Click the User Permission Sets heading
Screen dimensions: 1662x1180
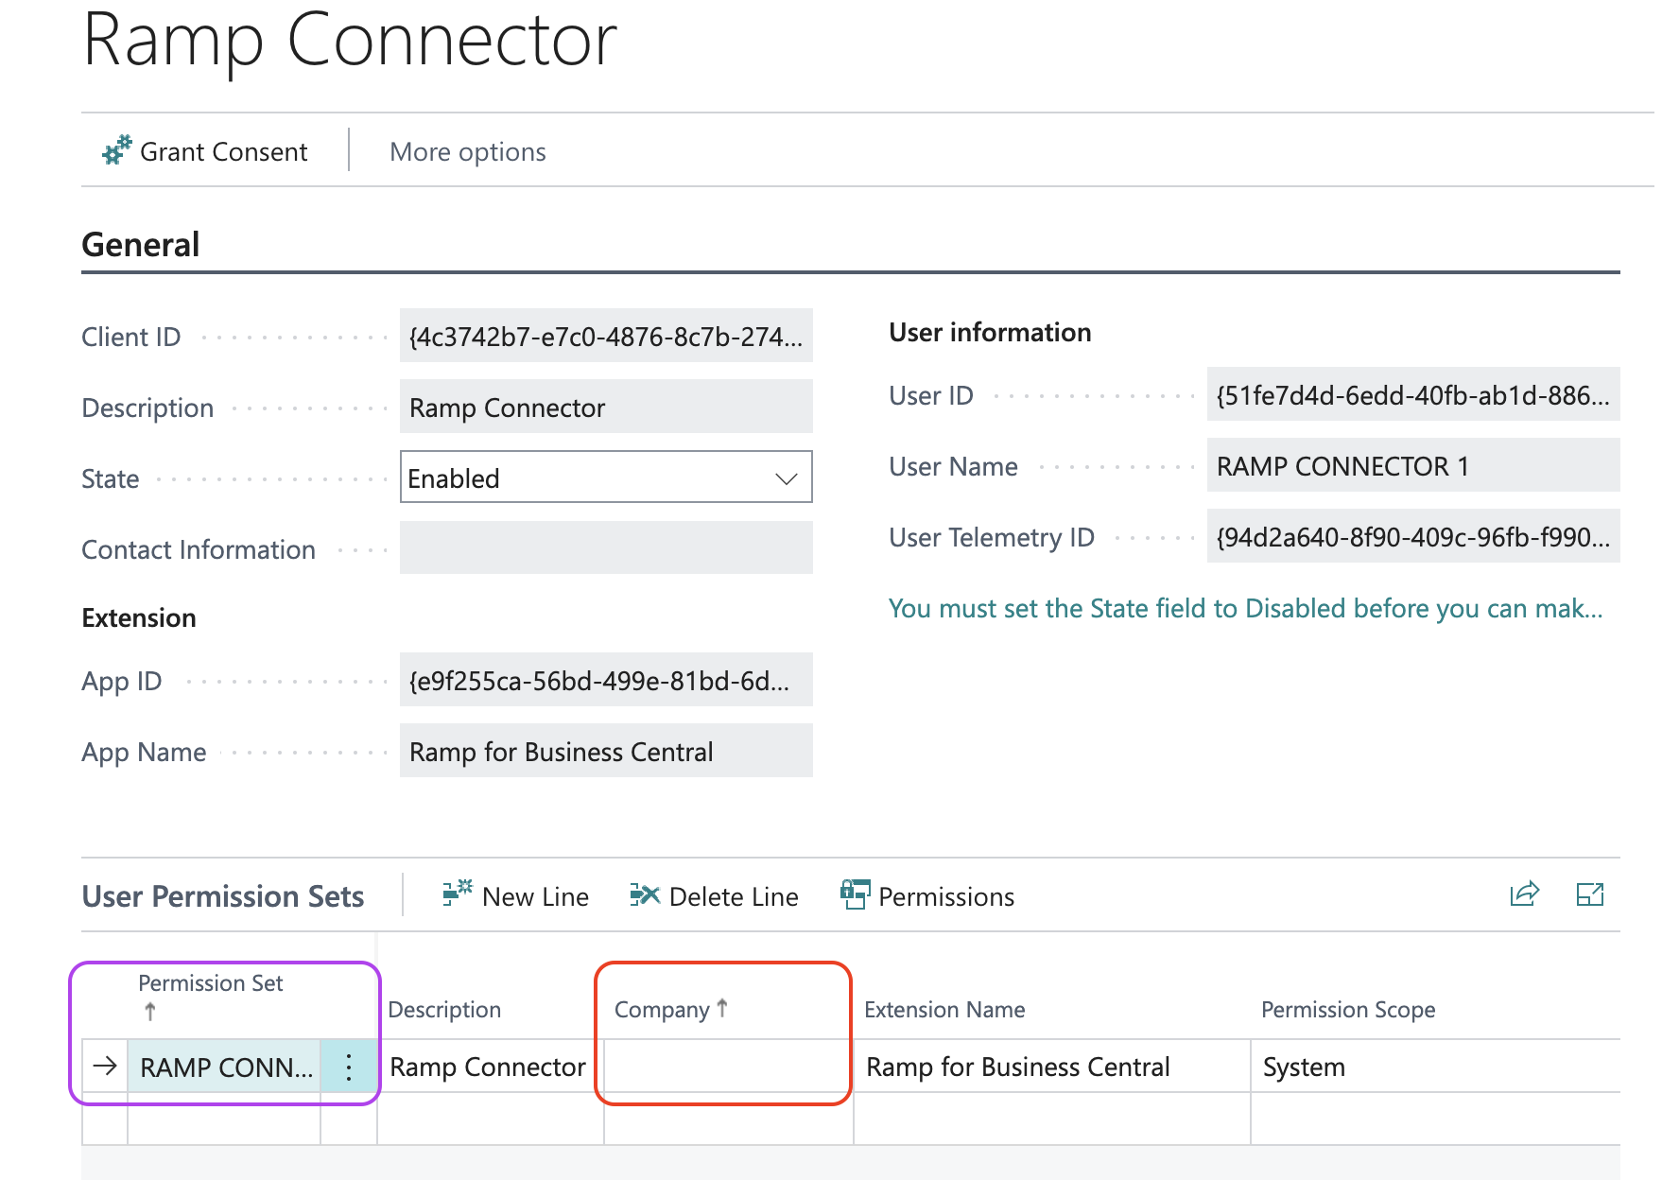223,895
